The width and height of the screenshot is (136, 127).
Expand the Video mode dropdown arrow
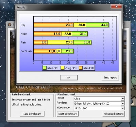click(x=123, y=108)
